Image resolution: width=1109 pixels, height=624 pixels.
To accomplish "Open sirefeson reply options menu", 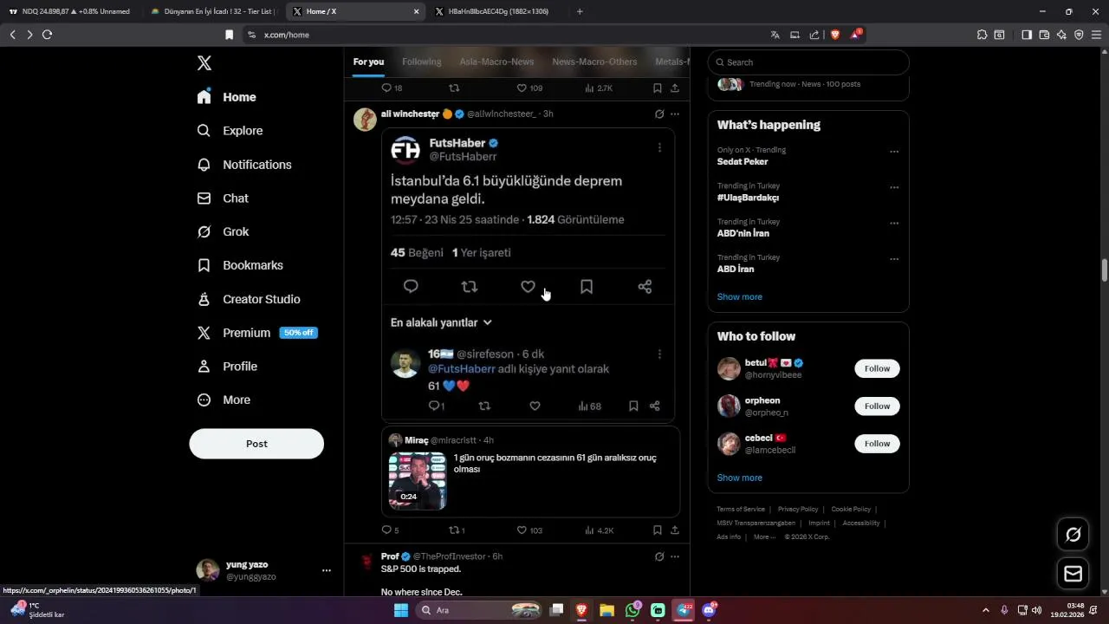I will [x=659, y=354].
